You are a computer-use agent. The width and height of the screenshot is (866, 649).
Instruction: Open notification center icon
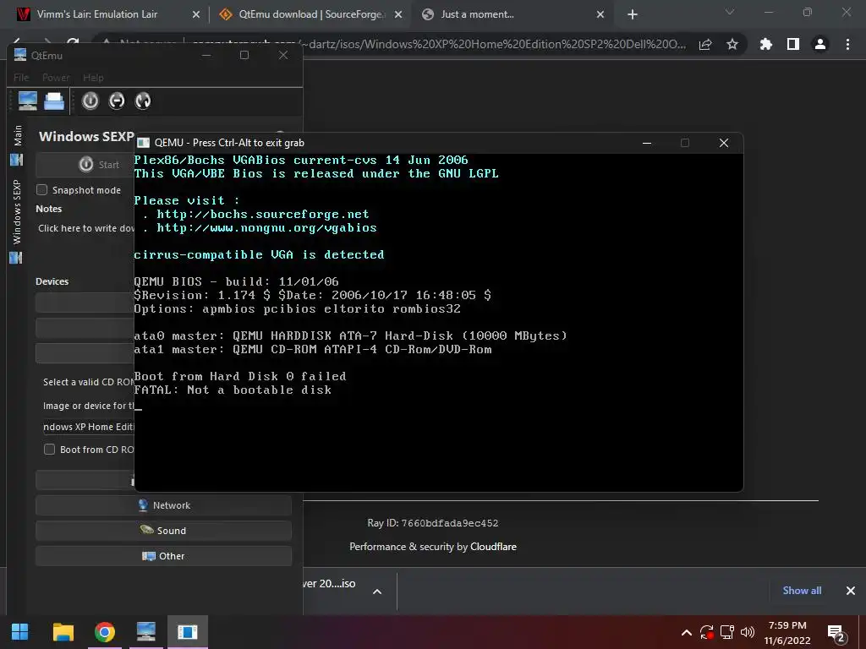point(836,633)
